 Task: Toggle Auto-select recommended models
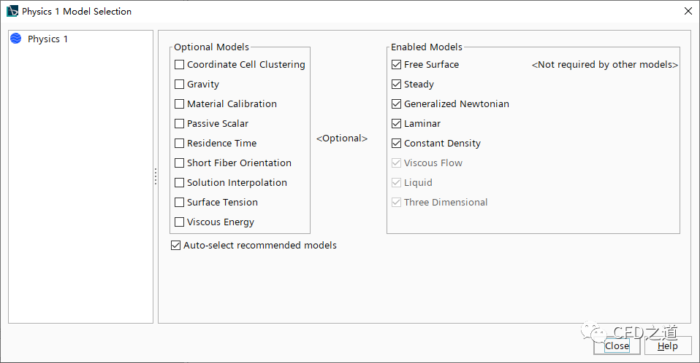(x=175, y=246)
